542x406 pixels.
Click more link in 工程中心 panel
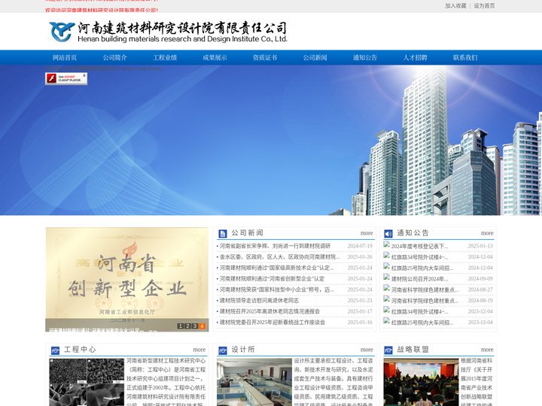coord(199,350)
